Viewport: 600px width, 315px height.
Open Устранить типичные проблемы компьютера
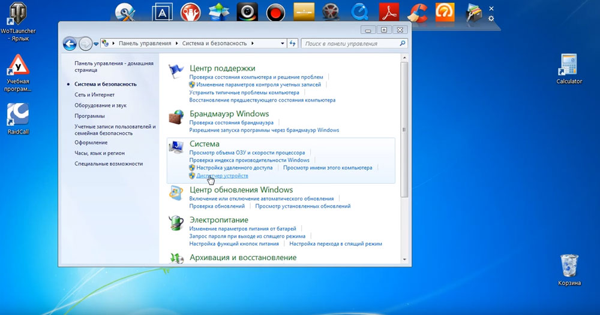point(244,92)
